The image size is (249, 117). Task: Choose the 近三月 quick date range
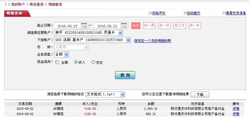179,25
